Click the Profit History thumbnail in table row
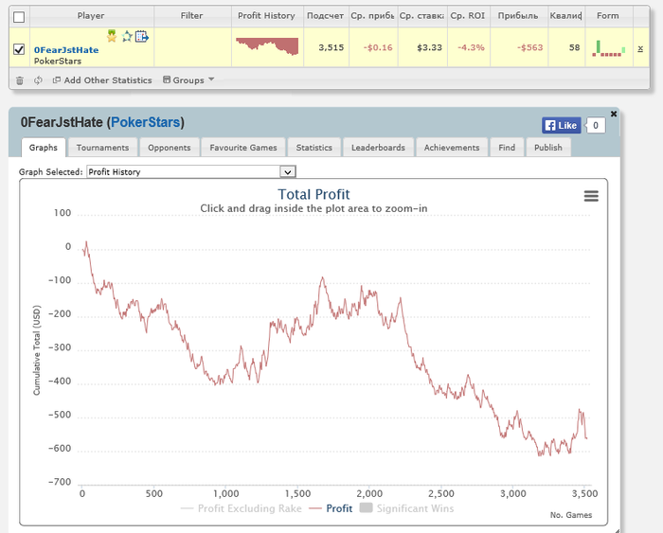Viewport: 663px width, 533px height. click(x=267, y=46)
